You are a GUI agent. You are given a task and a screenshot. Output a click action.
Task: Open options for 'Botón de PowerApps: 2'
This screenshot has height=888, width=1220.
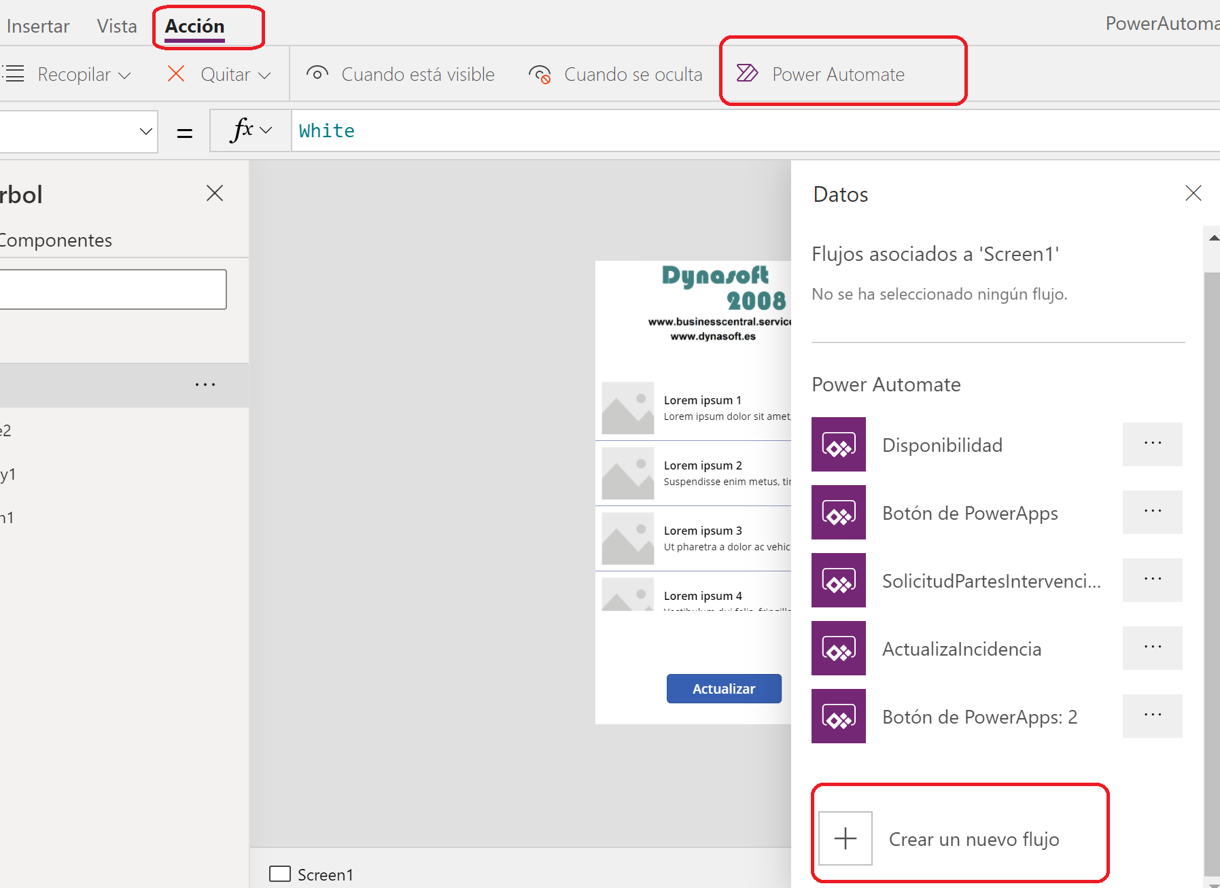pyautogui.click(x=1152, y=715)
